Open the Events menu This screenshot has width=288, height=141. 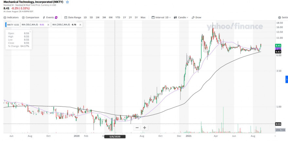[50, 17]
